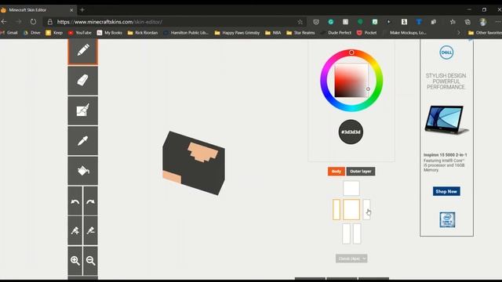Open a new browser tab
This screenshot has height=282, width=502.
pos(82,10)
